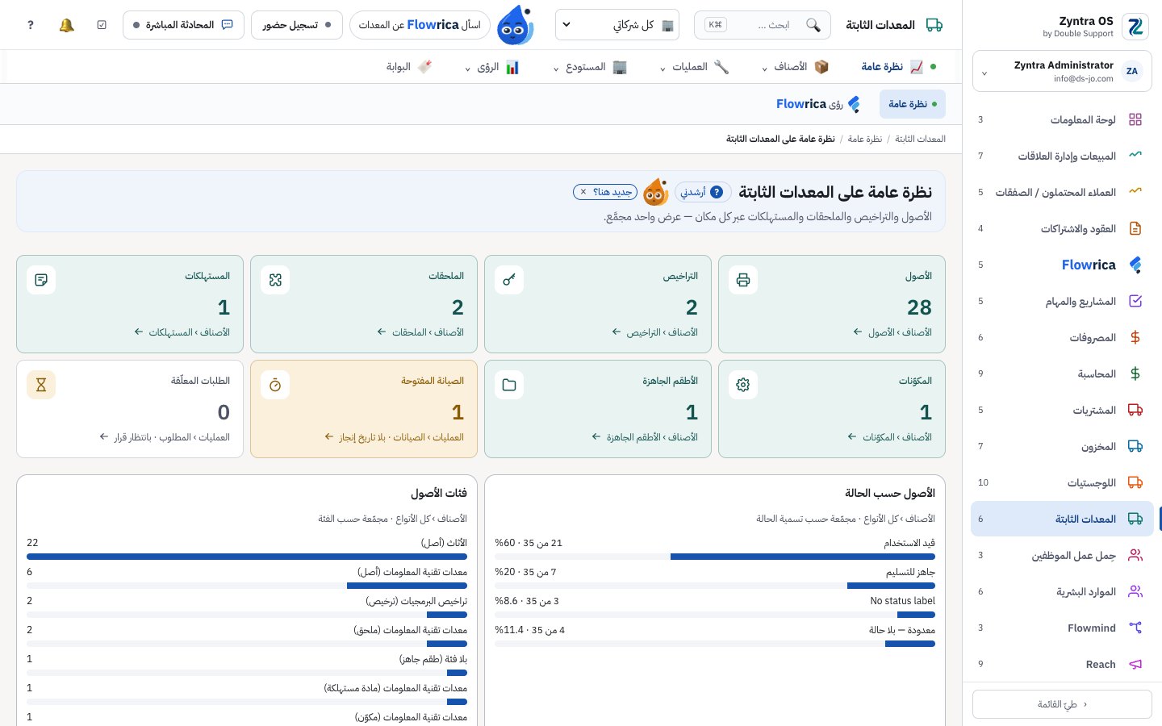Open the help question mark icon
1162x726 pixels.
31,25
